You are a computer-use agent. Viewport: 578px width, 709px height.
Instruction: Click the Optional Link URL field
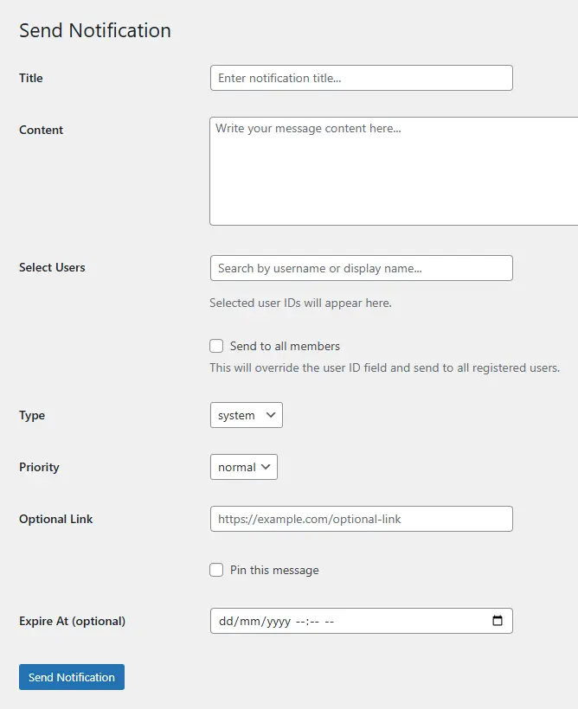pyautogui.click(x=361, y=519)
